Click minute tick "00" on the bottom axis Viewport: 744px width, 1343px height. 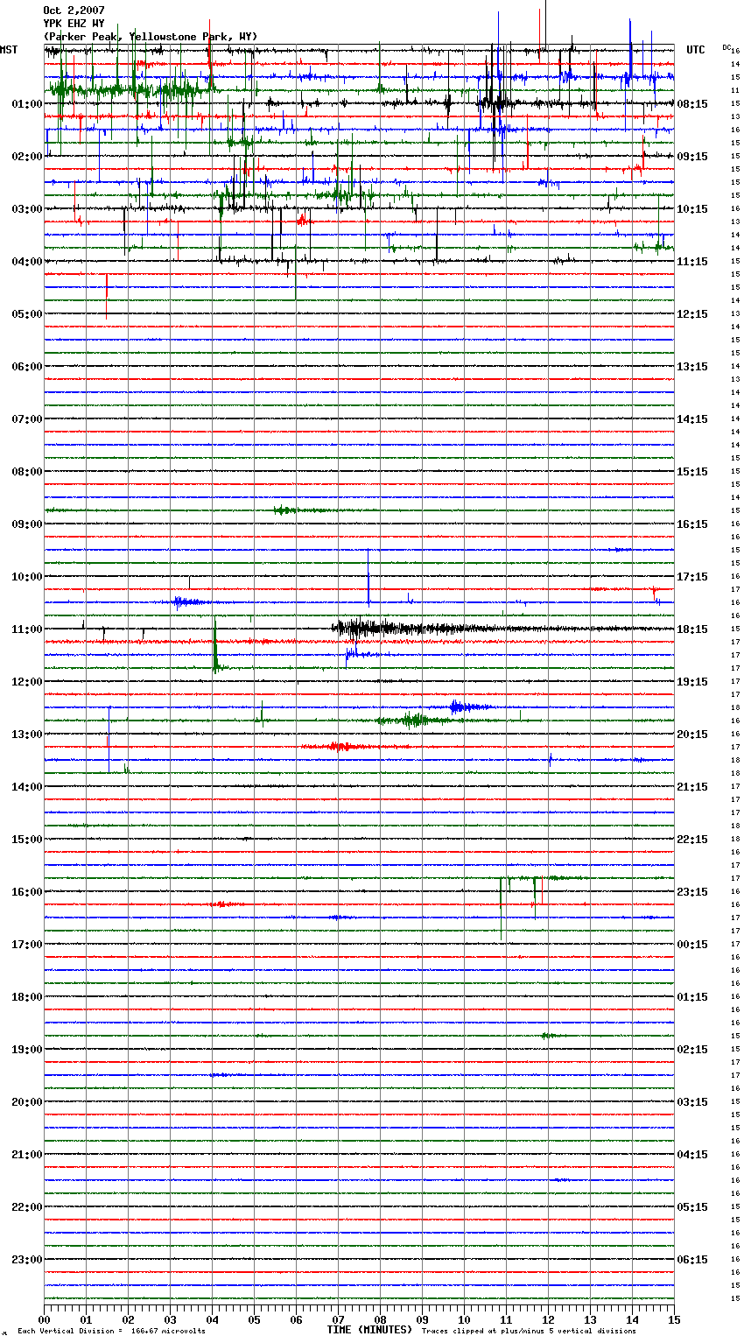pyautogui.click(x=45, y=1319)
